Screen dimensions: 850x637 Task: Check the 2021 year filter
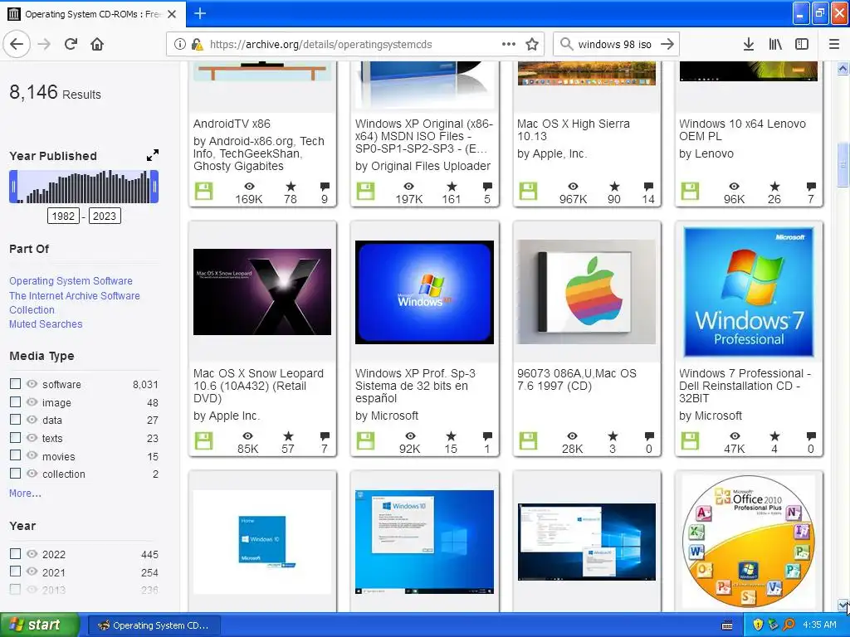pos(15,571)
